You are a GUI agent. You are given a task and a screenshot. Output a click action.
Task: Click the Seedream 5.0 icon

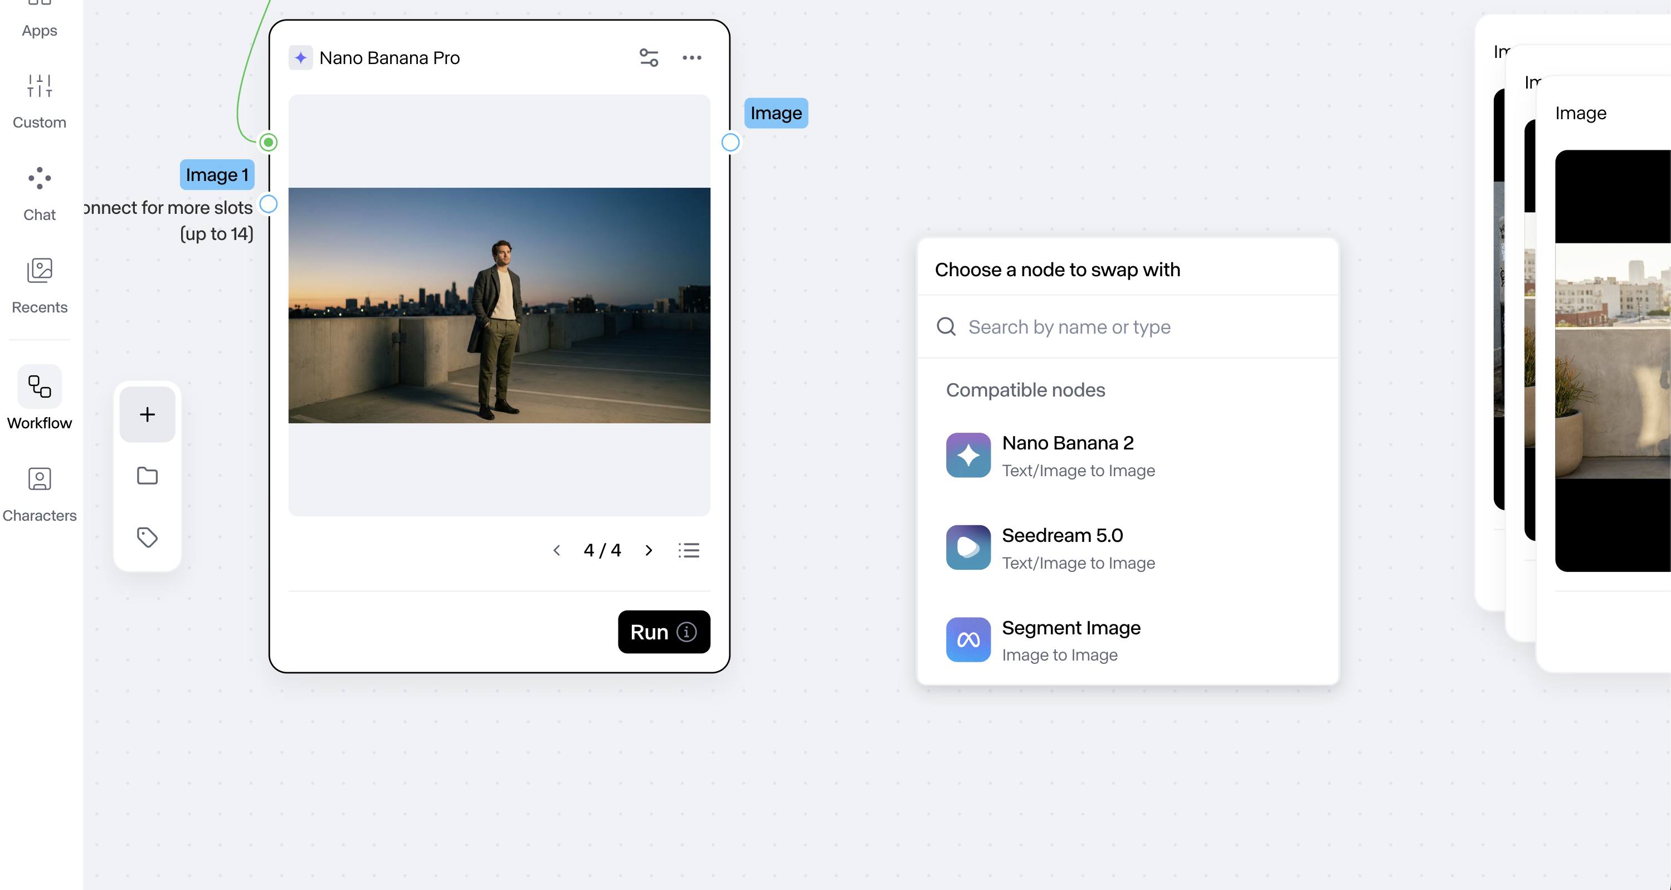click(968, 547)
